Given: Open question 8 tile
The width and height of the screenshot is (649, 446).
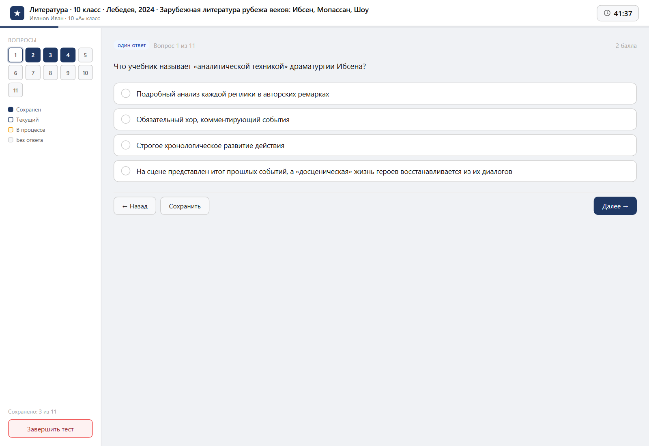Looking at the screenshot, I should [x=50, y=73].
